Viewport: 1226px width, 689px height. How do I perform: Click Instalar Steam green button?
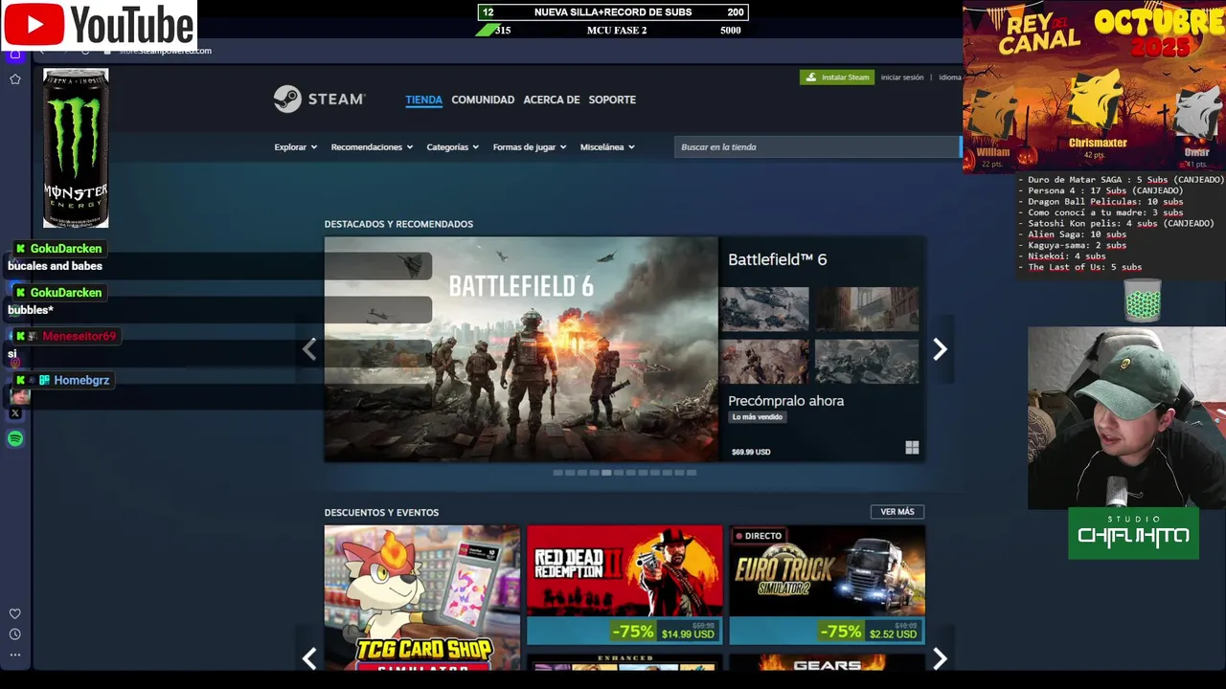(x=837, y=78)
